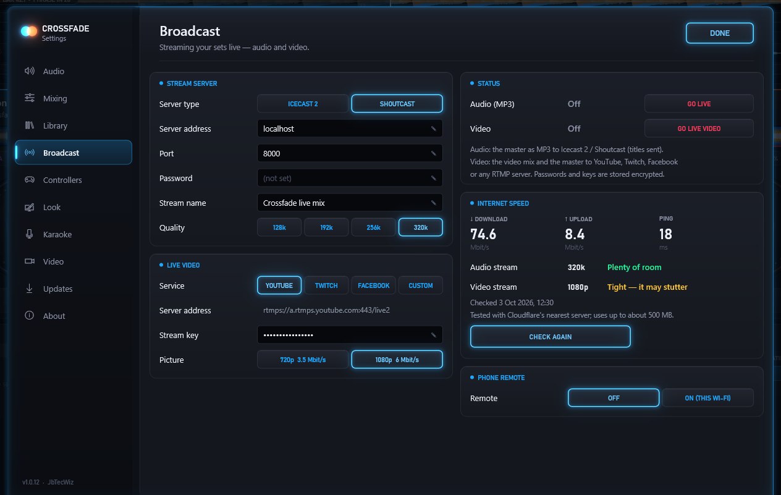Click Go Live for audio
Viewport: 781px width, 495px height.
(699, 104)
